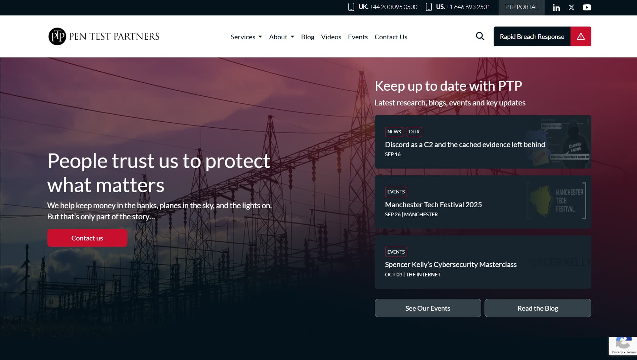Image resolution: width=637 pixels, height=360 pixels.
Task: Open the site search magnifier icon
Action: point(480,36)
